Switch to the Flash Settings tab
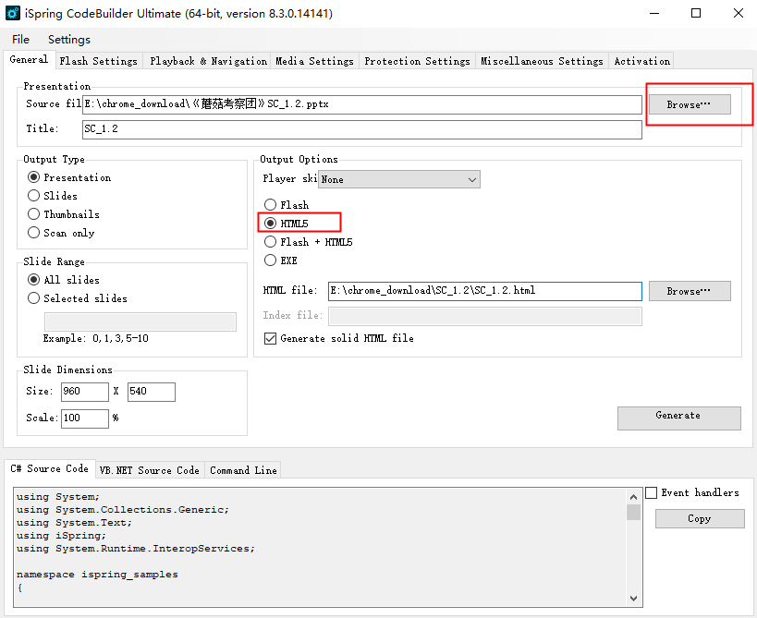Viewport: 757px width, 618px height. pos(99,61)
